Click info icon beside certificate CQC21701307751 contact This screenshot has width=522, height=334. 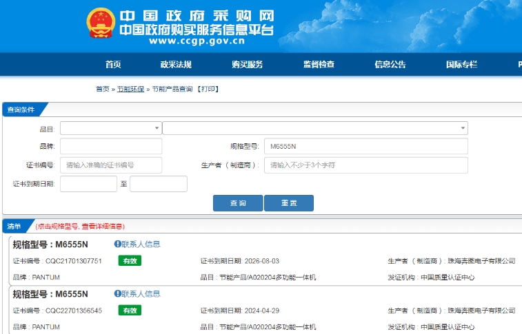117,244
